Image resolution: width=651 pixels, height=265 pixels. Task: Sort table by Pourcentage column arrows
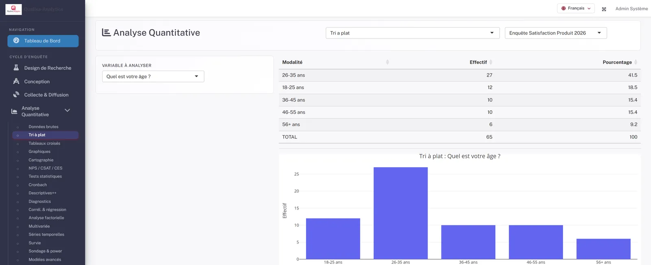pos(636,62)
